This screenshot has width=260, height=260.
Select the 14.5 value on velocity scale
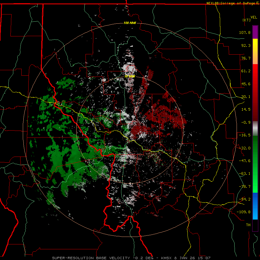246,109
